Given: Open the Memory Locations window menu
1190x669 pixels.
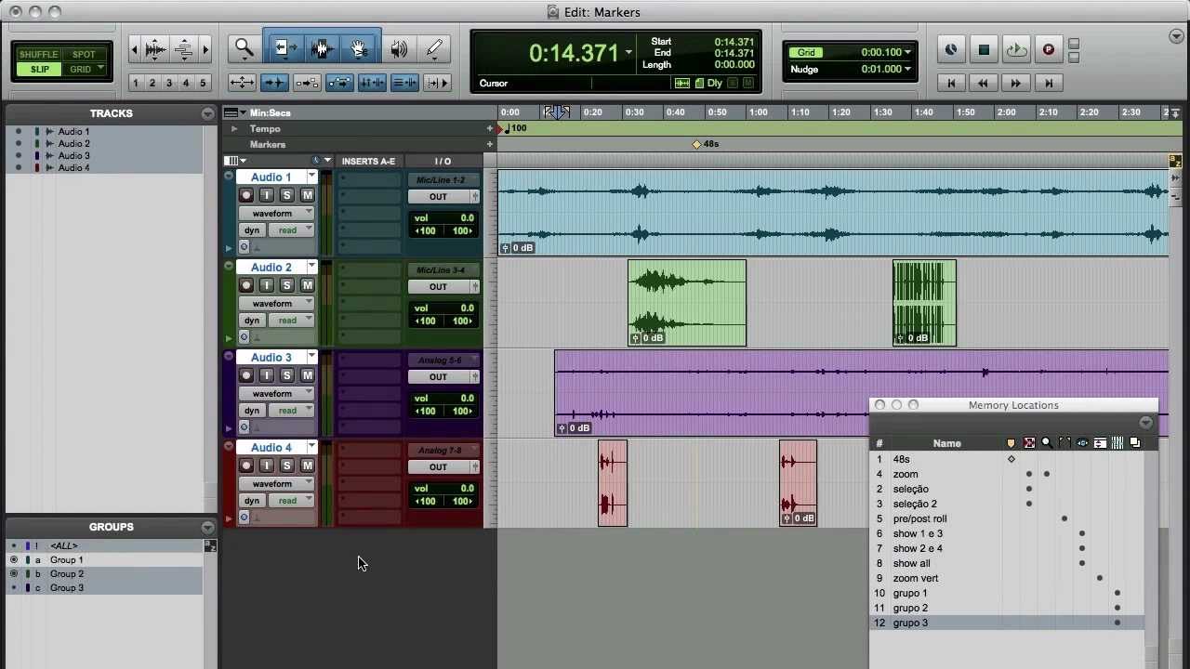Looking at the screenshot, I should 1145,423.
